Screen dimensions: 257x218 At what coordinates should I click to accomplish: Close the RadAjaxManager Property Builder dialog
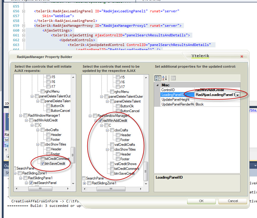(x=242, y=56)
